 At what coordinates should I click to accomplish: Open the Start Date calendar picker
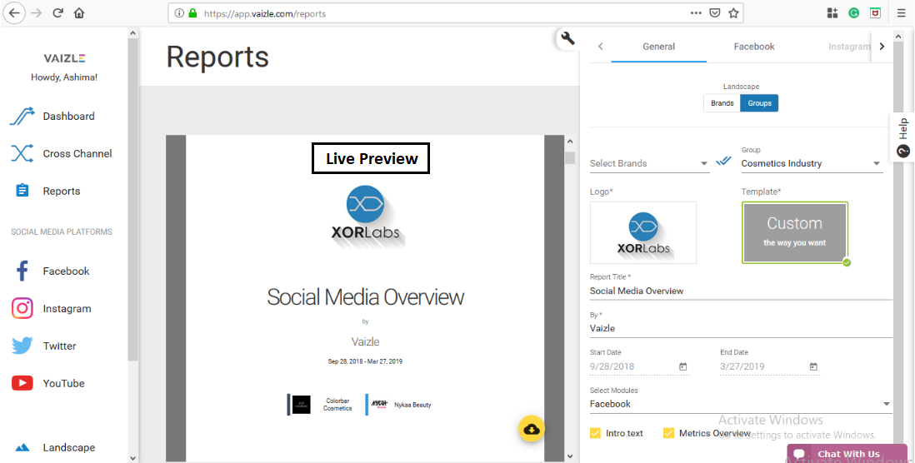(682, 366)
